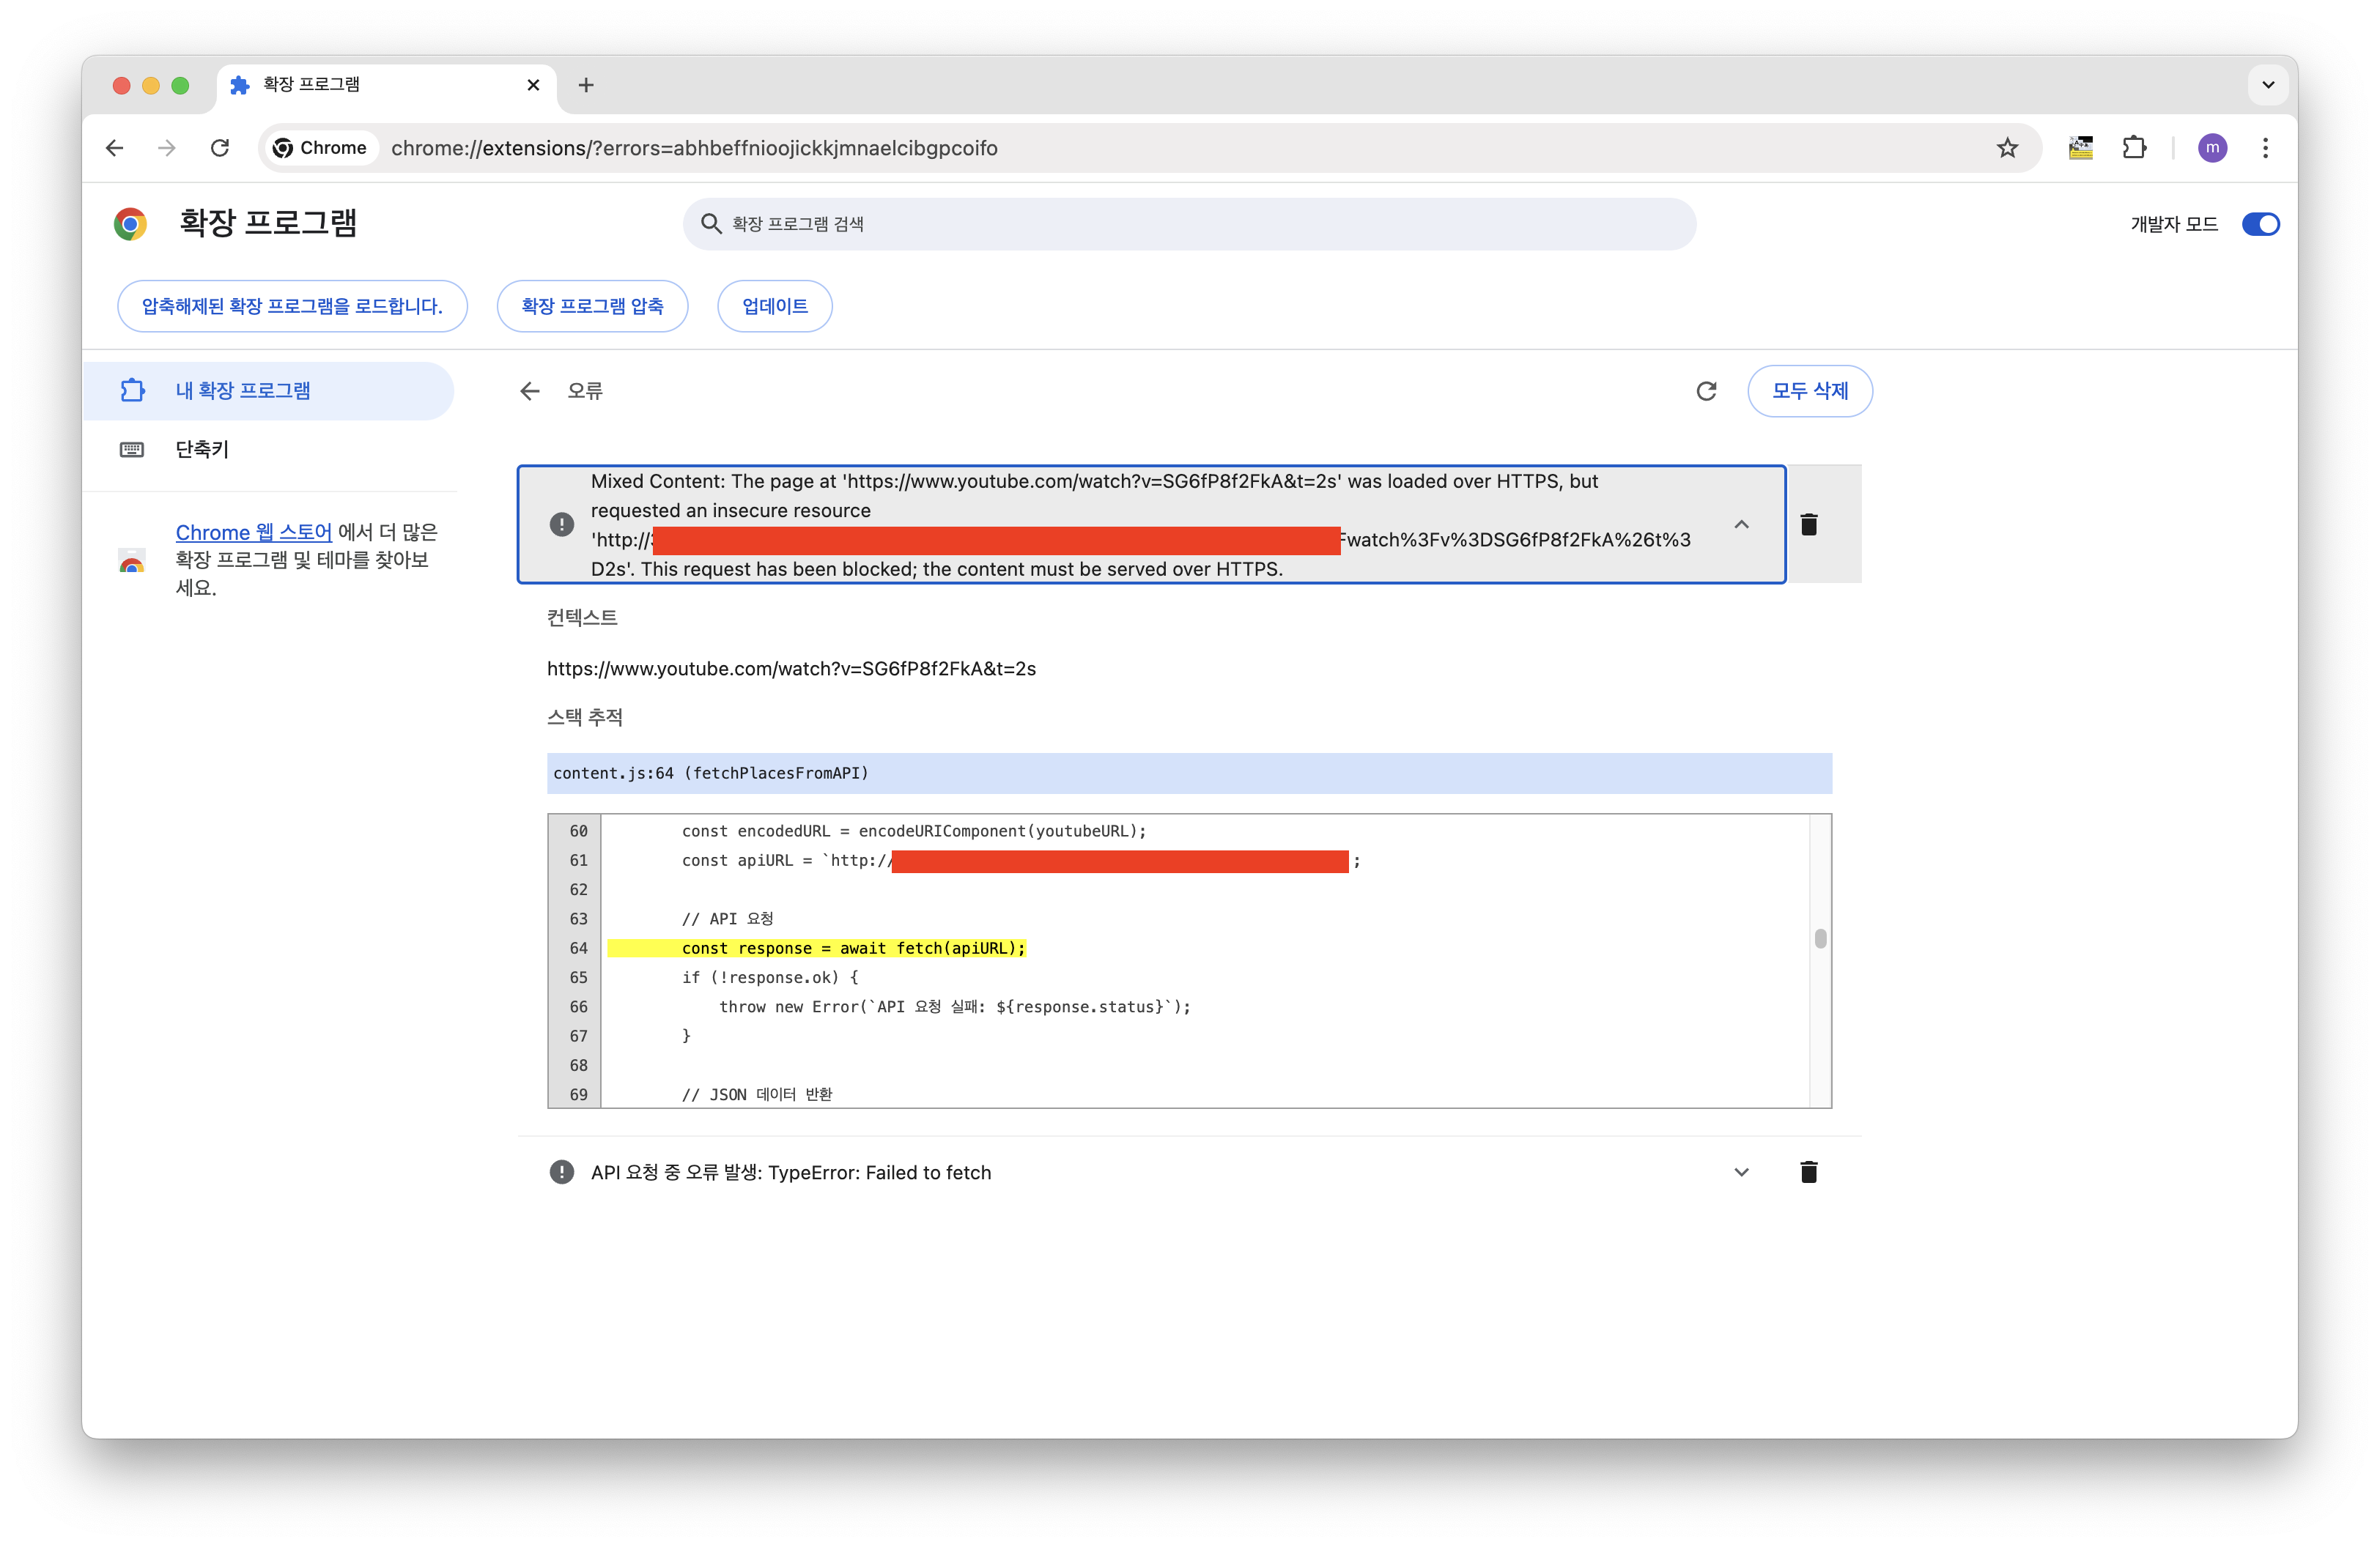This screenshot has width=2380, height=1547.
Task: Open the tab search dropdown arrow
Action: point(2268,85)
